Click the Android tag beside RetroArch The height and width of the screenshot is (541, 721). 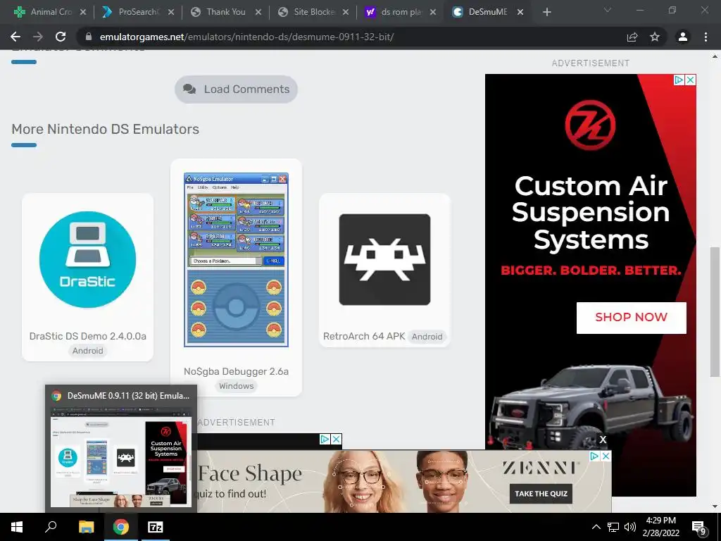tap(427, 337)
